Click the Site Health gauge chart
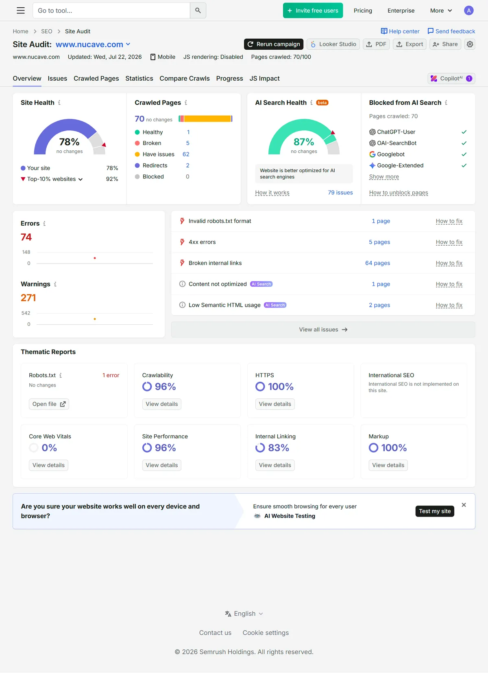This screenshot has height=673, width=488. point(70,136)
